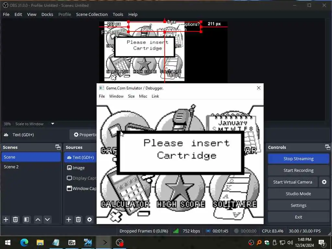Pop out the Controls dock
332x249 pixels.
click(x=327, y=147)
